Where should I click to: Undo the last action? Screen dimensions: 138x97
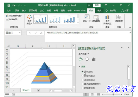pyautogui.click(x=14, y=5)
